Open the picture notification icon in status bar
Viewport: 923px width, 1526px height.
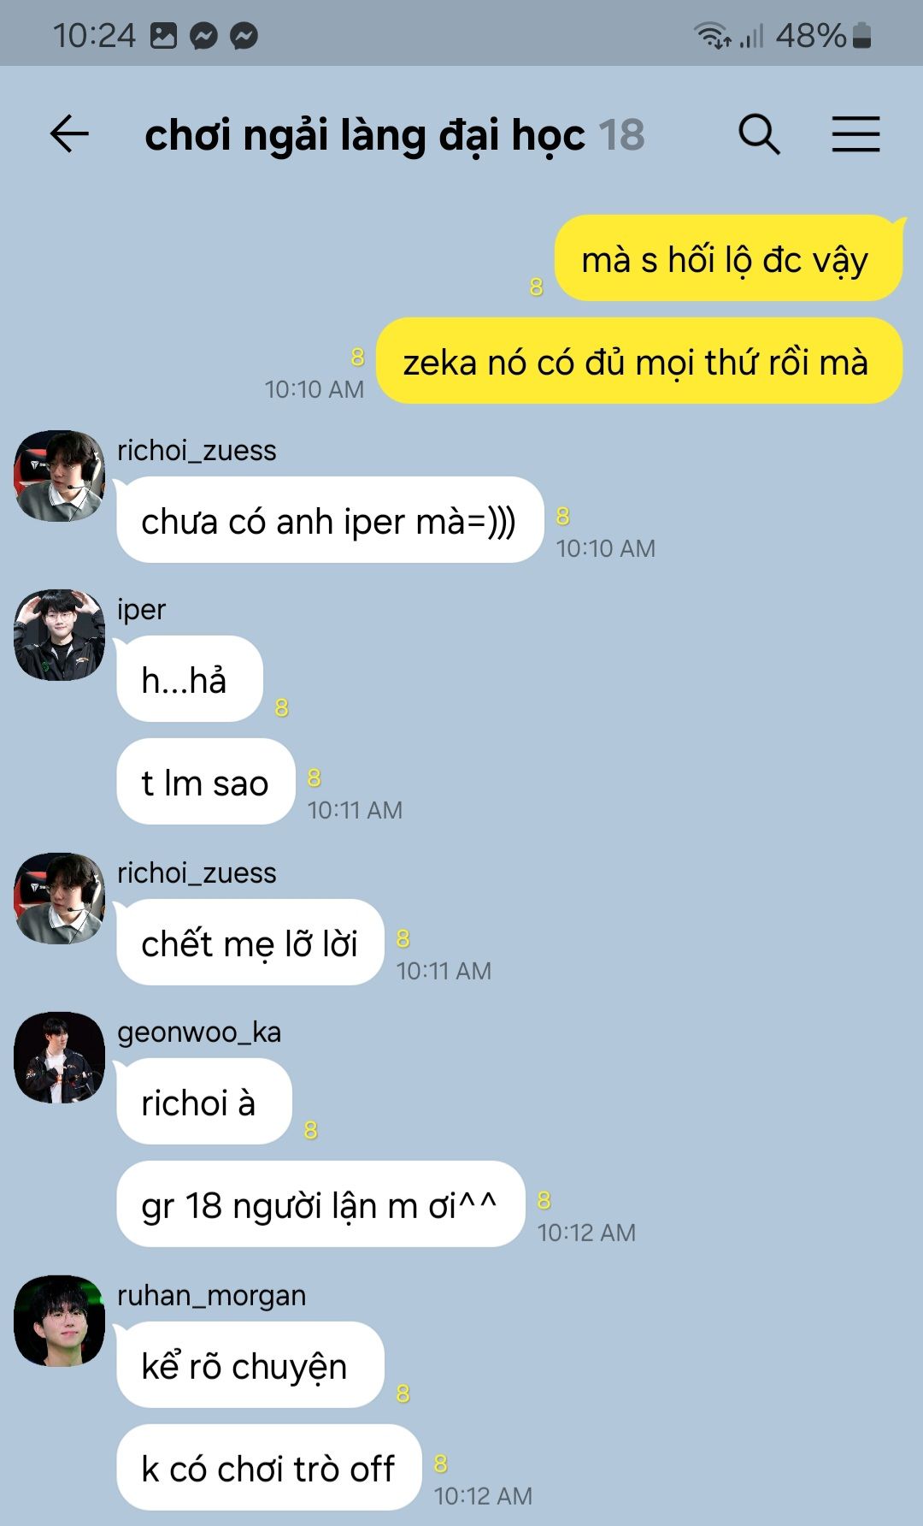[163, 36]
